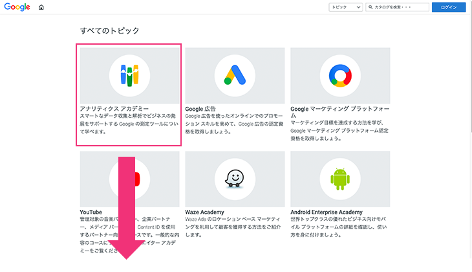This screenshot has height=272, width=472.
Task: Click the Google logo in the header
Action: 17,7
